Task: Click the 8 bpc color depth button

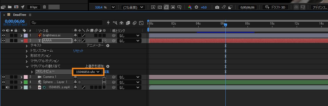Action: (x=34, y=7)
